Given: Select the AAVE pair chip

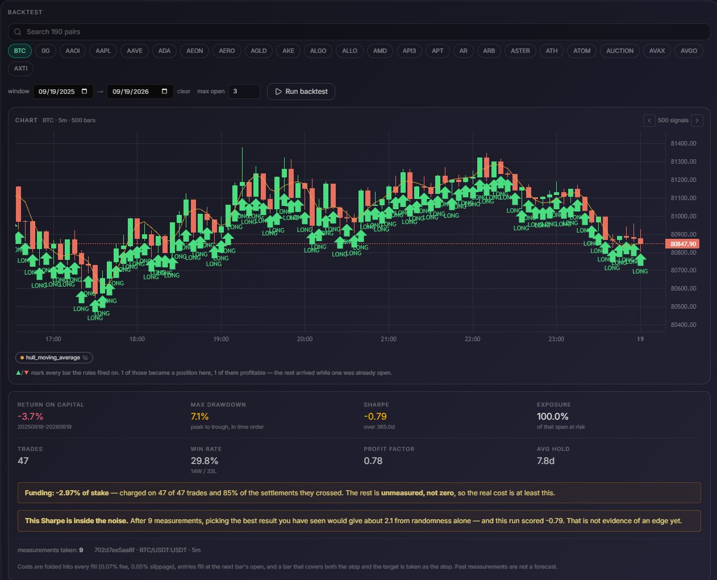Looking at the screenshot, I should (x=135, y=51).
